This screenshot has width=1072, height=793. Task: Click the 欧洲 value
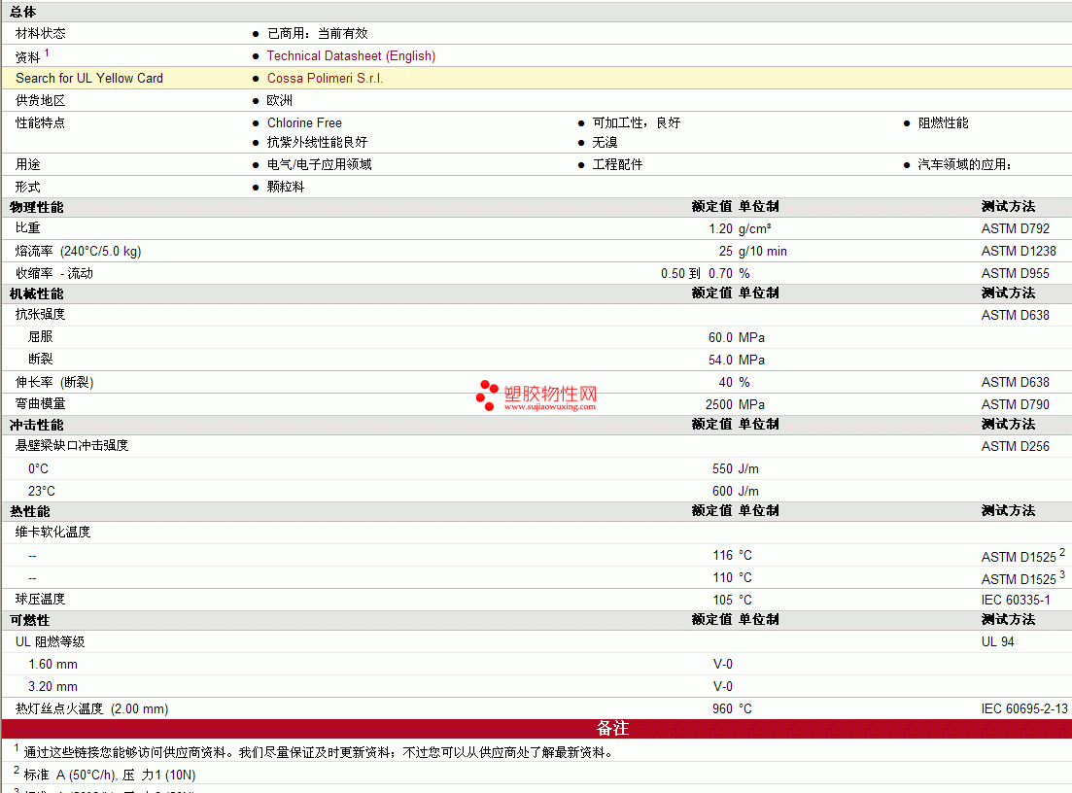tap(280, 100)
